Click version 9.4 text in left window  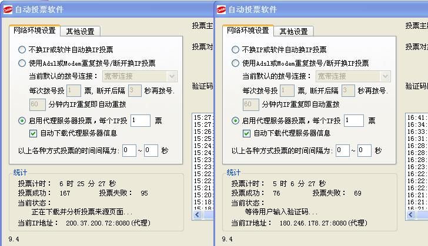point(14,239)
